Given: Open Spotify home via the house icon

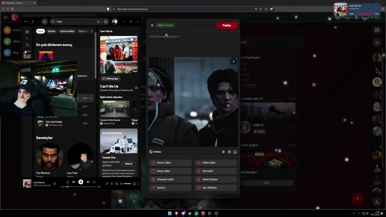Looking at the screenshot, I should [x=45, y=22].
